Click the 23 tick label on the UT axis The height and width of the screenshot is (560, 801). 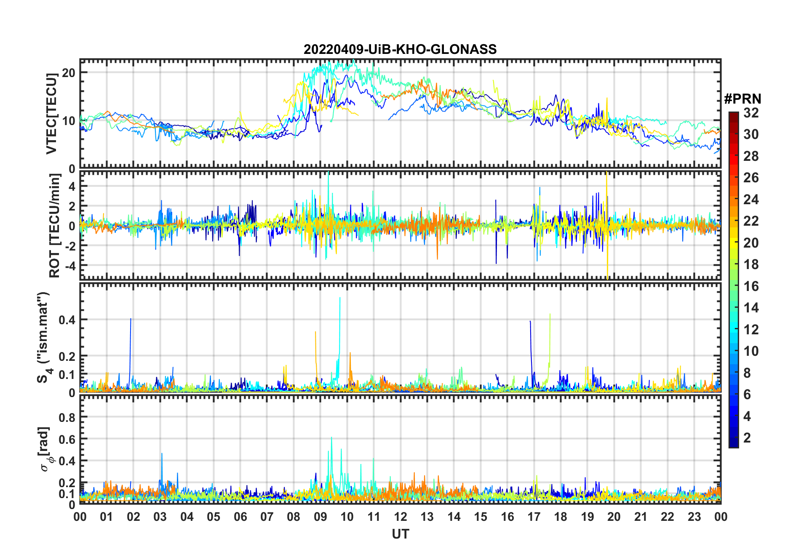coord(694,517)
